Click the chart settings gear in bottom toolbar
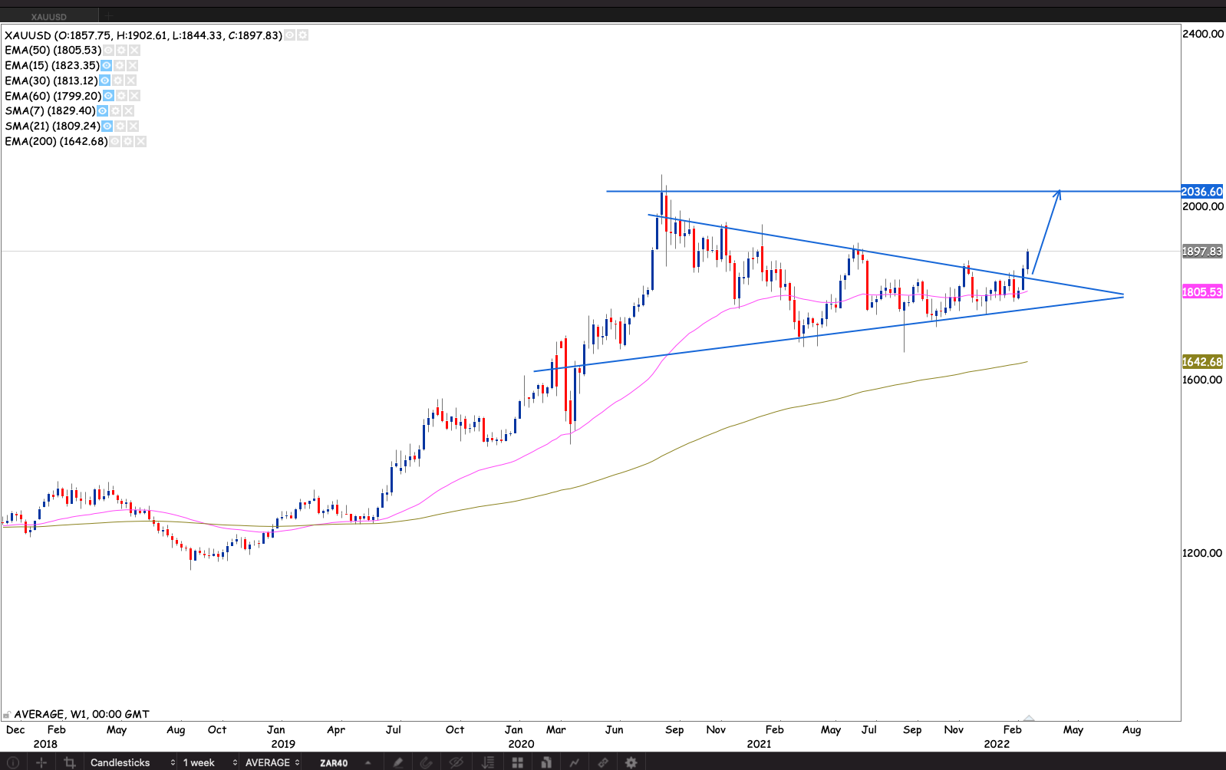Viewport: 1226px width, 770px height. click(x=631, y=762)
